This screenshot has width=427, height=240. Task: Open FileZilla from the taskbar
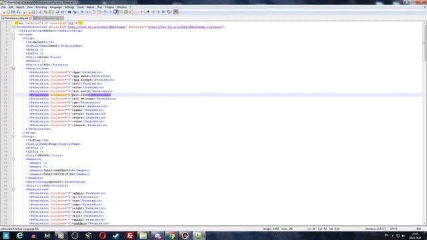130,235
